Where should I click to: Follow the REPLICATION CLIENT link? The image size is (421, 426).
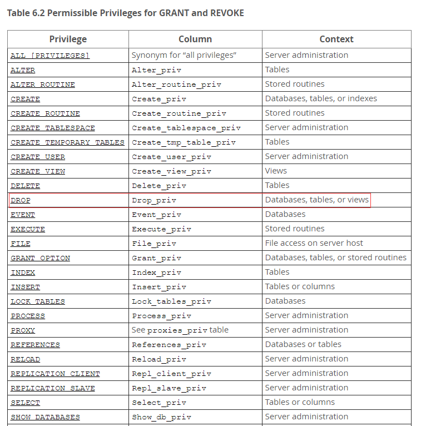tap(55, 374)
